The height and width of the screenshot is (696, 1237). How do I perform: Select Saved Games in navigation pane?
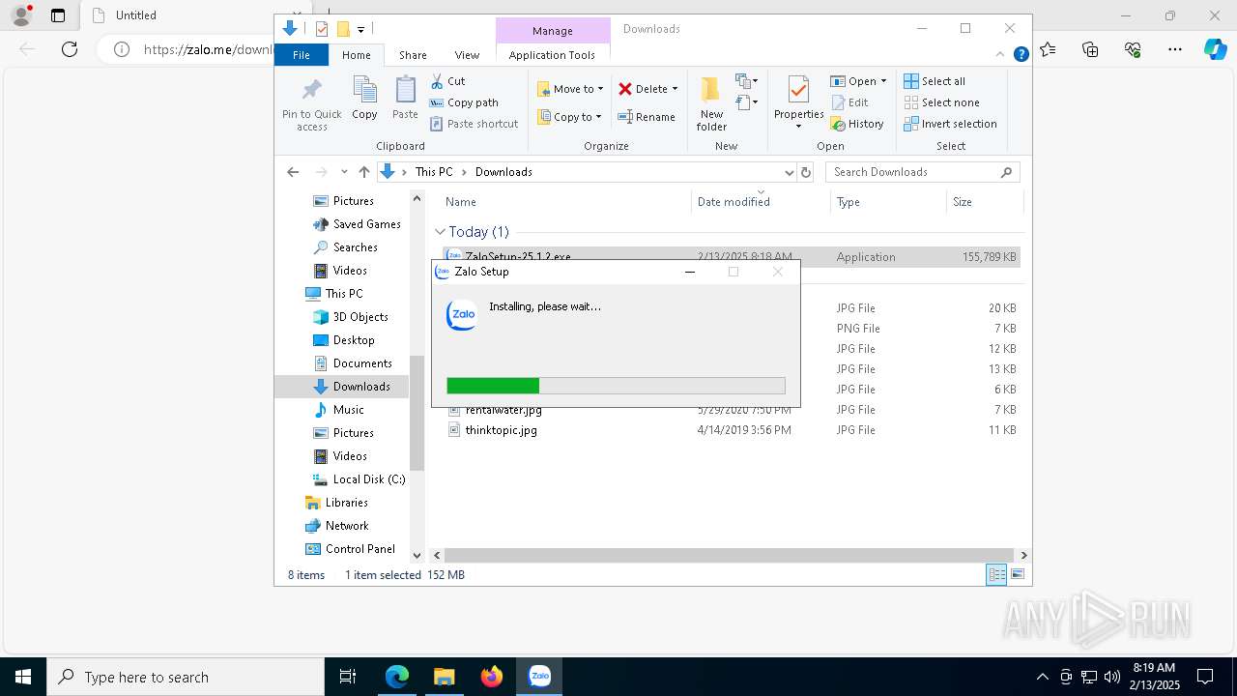point(357,224)
